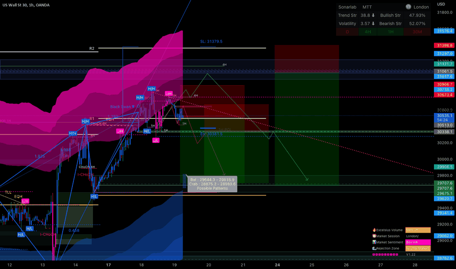Click the 29341.4 blue price tag

tap(444, 213)
